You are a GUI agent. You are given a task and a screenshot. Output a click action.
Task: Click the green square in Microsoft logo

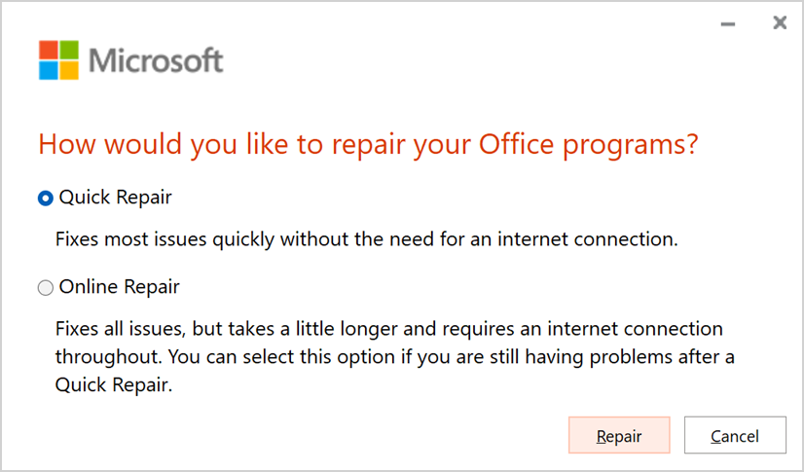click(68, 50)
